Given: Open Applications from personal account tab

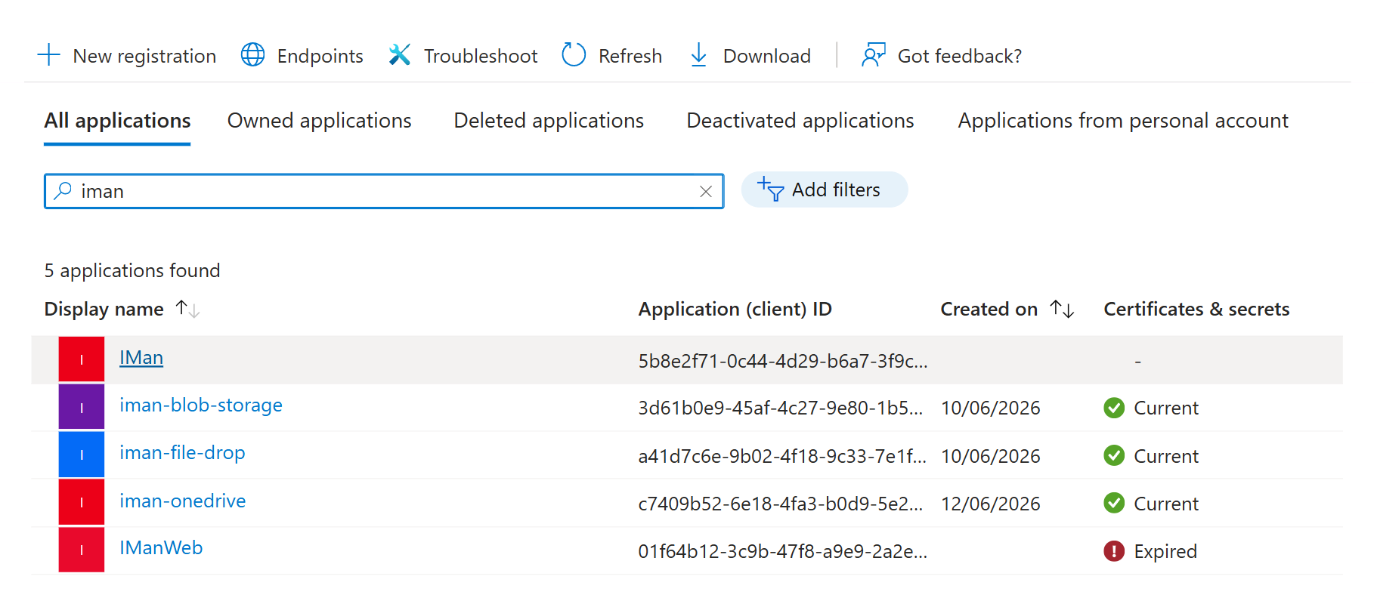Looking at the screenshot, I should tap(1123, 121).
